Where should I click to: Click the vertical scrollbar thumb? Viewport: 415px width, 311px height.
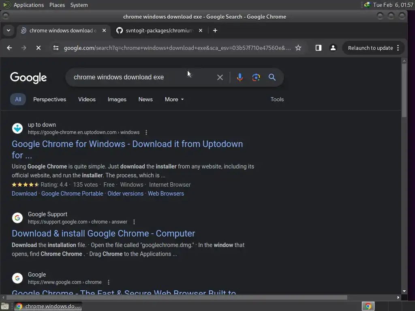404,90
